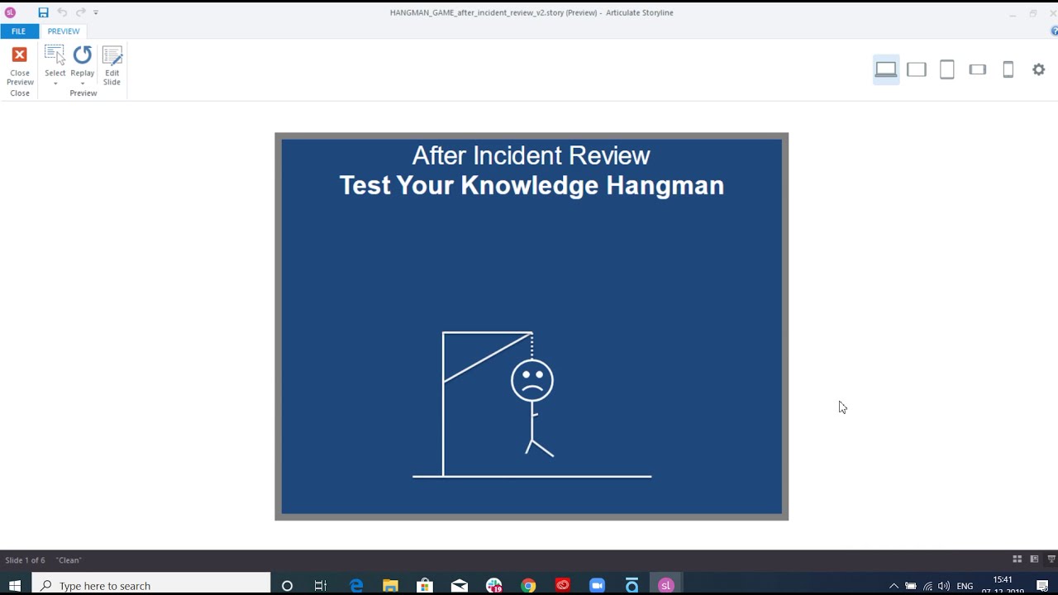Switch preview to tablet landscape
Viewport: 1058px width, 595px height.
click(917, 69)
